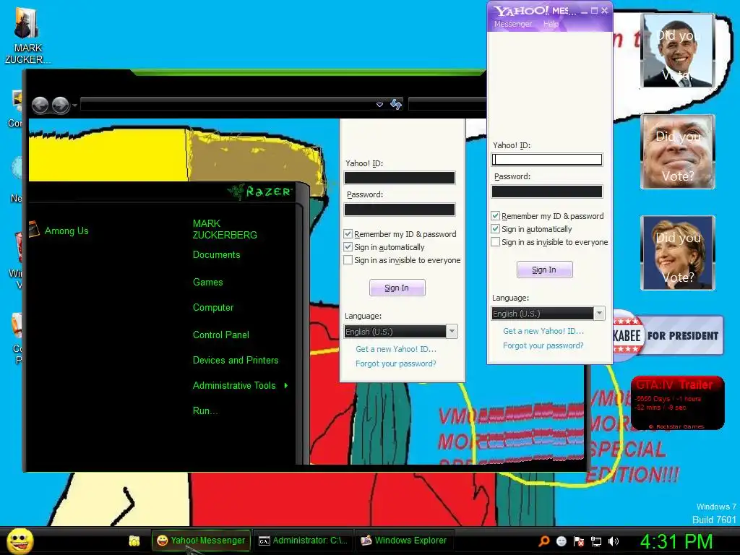This screenshot has width=740, height=555.
Task: Go forward using the Explorer Forward arrow
Action: pos(61,105)
